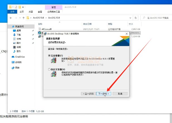The width and height of the screenshot is (172, 123).
Task: Click the custom install package icon
Action: pyautogui.click(x=54, y=74)
